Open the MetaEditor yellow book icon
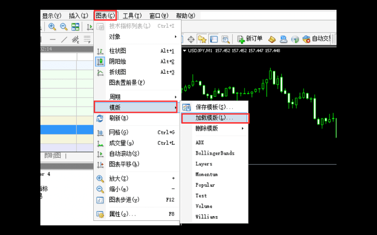 pyautogui.click(x=272, y=39)
